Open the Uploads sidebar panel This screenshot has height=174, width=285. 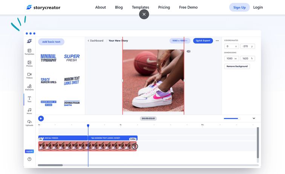pos(29,123)
